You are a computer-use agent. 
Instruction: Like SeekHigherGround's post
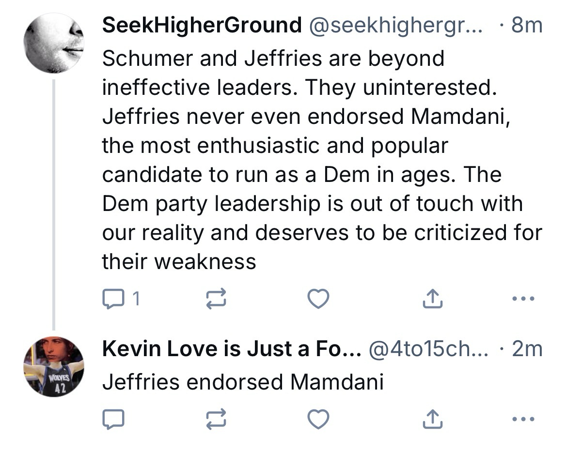[x=319, y=300]
